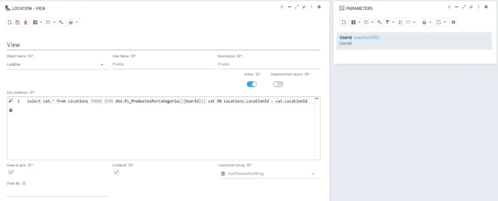Collapse the Location-View panel with minus icon
The height and width of the screenshot is (201, 498).
289,7
